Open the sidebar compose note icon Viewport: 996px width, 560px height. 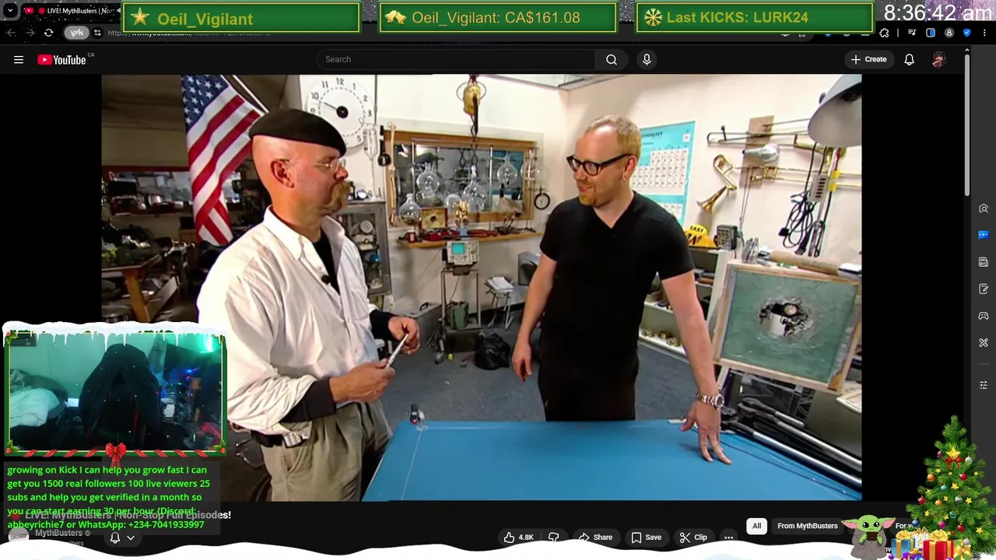point(984,289)
